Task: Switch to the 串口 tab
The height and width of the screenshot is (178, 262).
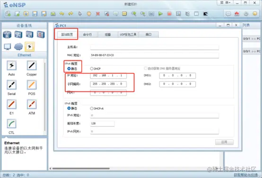Action: pos(148,35)
